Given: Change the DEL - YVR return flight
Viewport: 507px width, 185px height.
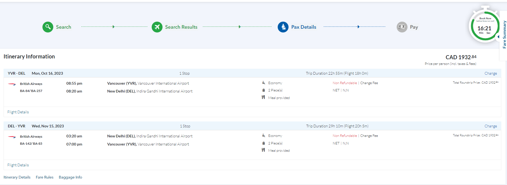Looking at the screenshot, I should pyautogui.click(x=491, y=126).
